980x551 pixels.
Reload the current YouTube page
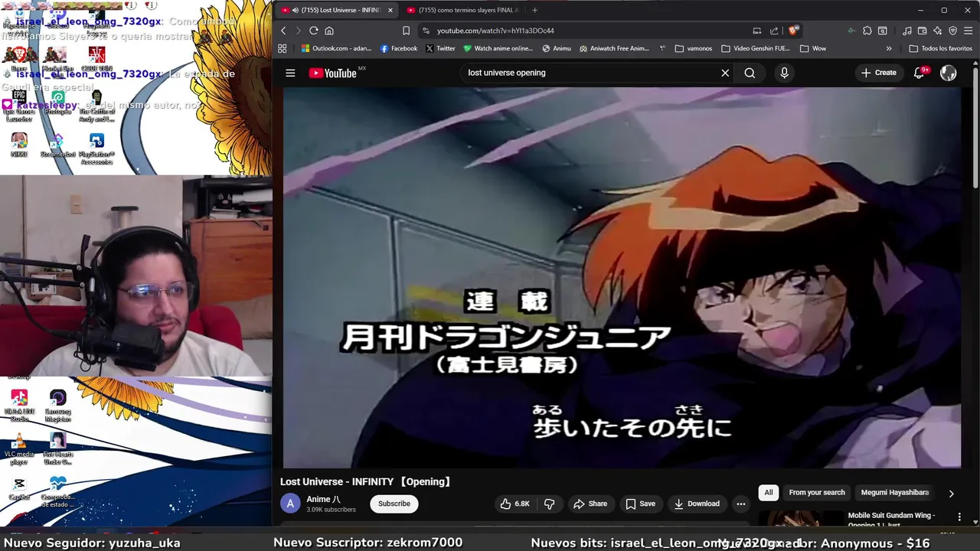click(313, 31)
